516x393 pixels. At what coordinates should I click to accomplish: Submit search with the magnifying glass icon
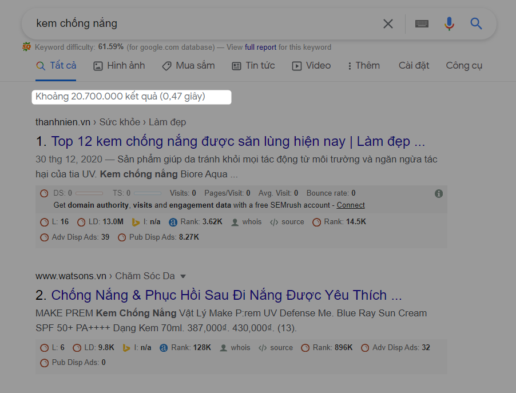(476, 23)
